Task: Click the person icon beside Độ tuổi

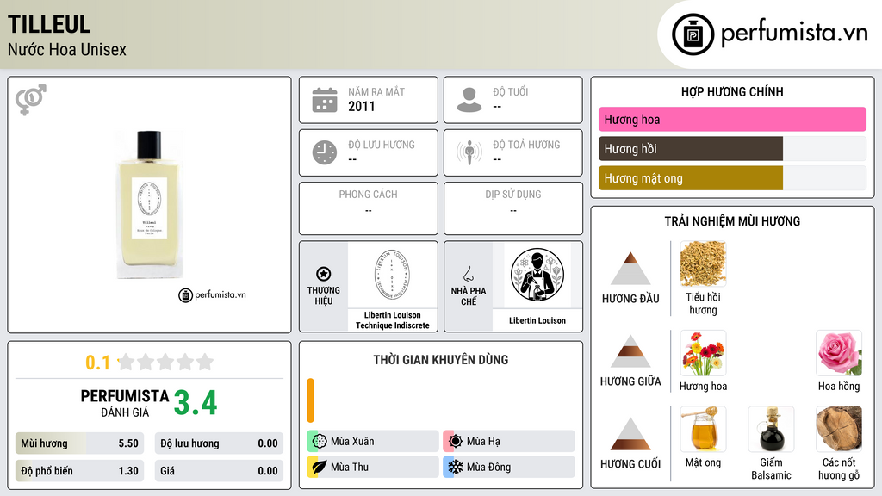Action: click(469, 100)
